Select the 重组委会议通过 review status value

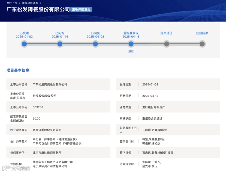click(152, 119)
